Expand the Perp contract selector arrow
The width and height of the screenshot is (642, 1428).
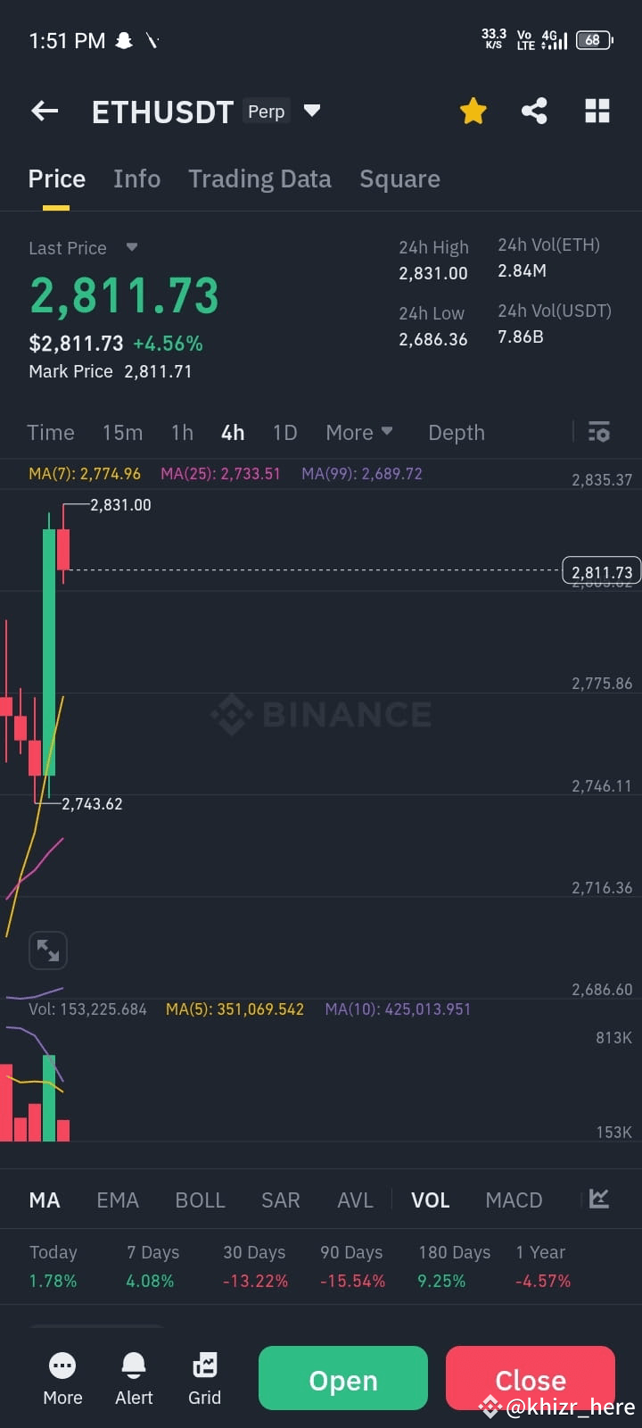point(312,111)
